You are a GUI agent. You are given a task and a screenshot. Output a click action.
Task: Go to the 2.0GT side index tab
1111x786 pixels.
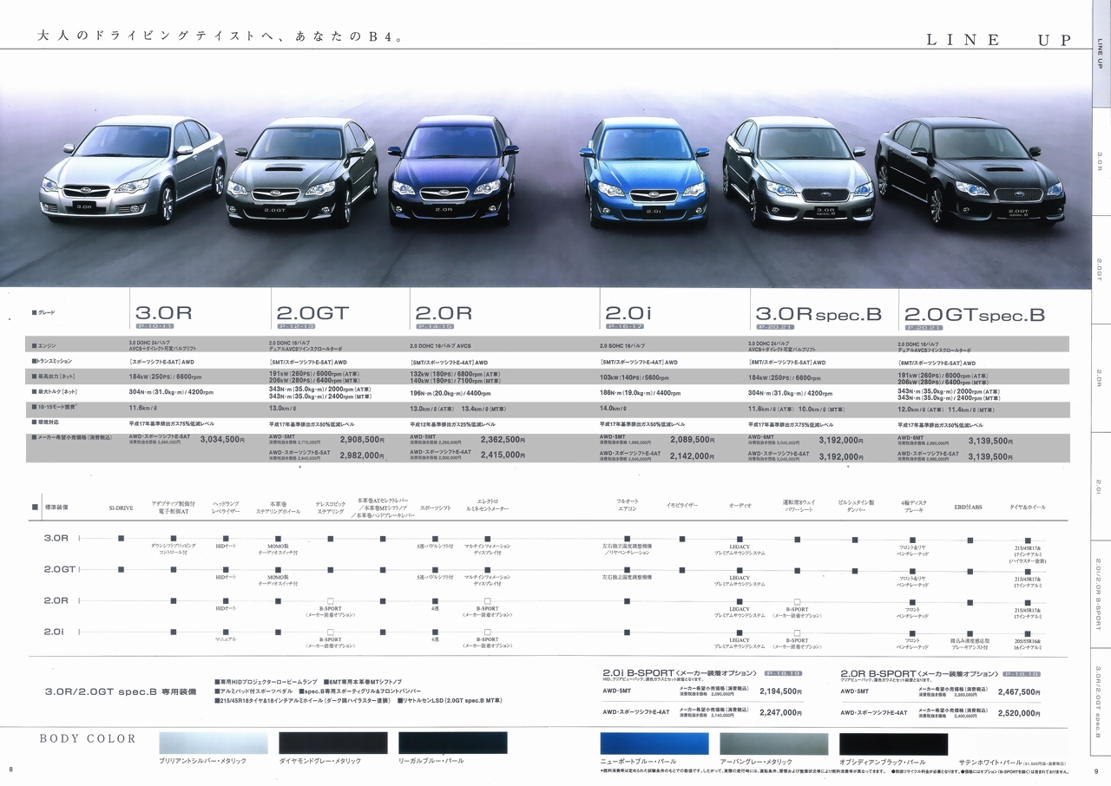(1100, 269)
